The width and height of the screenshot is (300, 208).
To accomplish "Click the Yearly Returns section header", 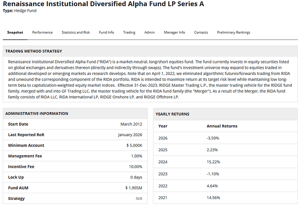I will [x=172, y=114].
